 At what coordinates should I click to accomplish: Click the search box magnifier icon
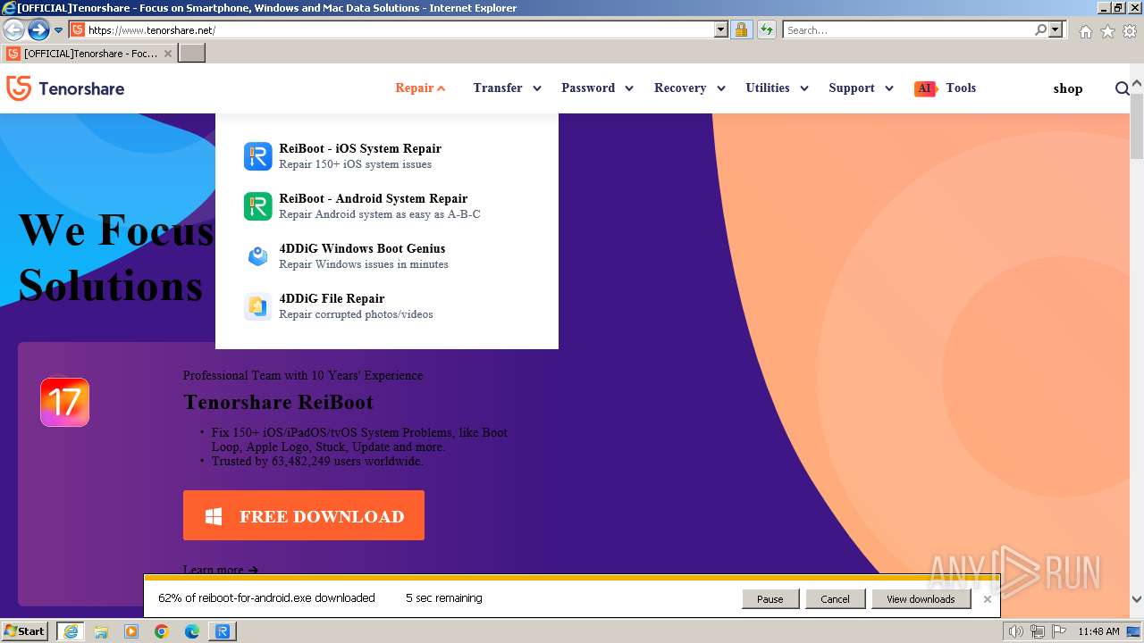pos(1040,29)
